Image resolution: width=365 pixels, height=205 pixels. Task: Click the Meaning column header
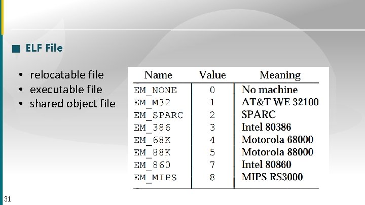coord(280,75)
